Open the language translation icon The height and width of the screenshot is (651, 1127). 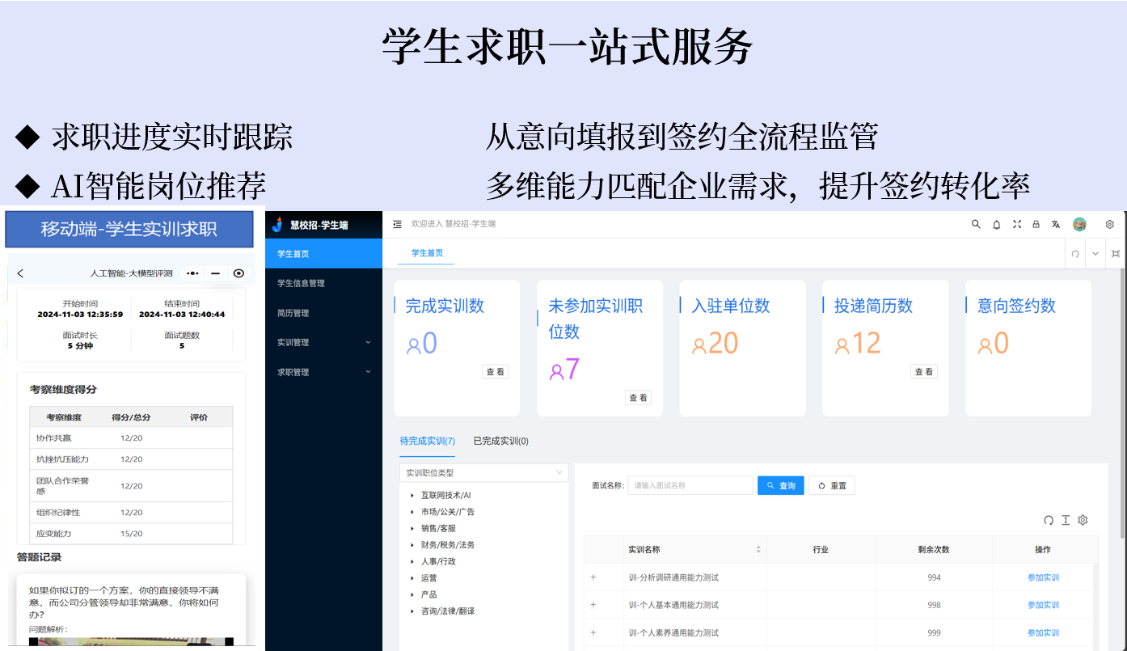tap(1056, 225)
